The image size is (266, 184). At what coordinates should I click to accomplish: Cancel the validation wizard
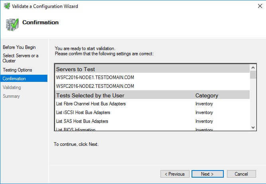click(241, 174)
